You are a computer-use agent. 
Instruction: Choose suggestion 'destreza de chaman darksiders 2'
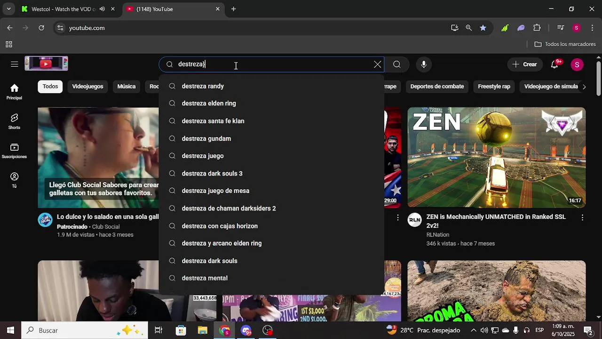click(x=271, y=209)
